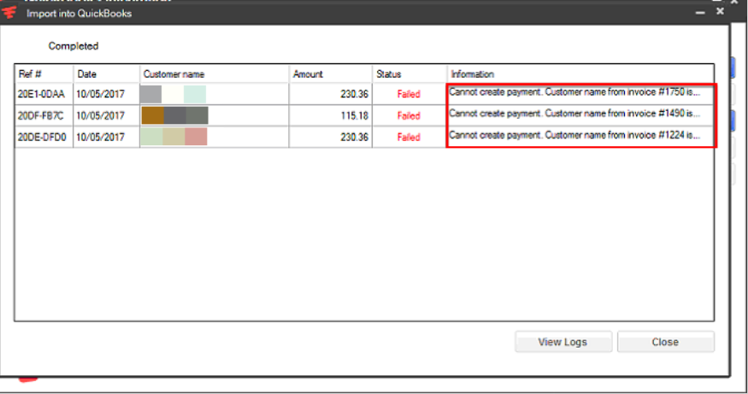Select the row with Ref 20E1-0DAA
The height and width of the screenshot is (394, 748).
[x=364, y=94]
